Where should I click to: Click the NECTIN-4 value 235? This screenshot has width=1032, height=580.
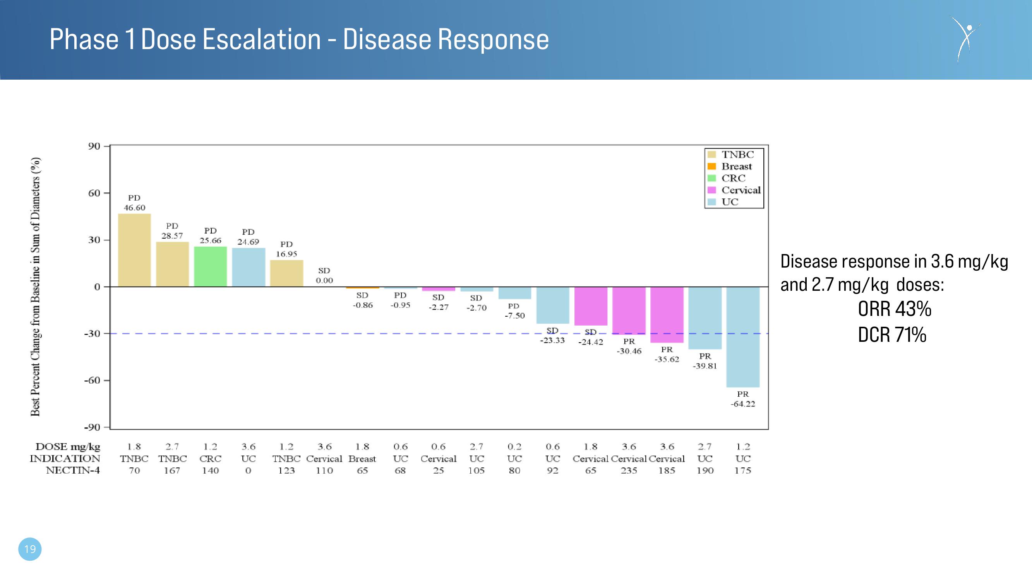[x=629, y=471]
